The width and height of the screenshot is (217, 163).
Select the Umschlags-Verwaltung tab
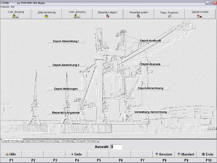[x=60, y=141]
